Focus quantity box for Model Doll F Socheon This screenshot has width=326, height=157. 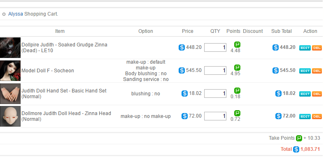pyautogui.click(x=215, y=70)
